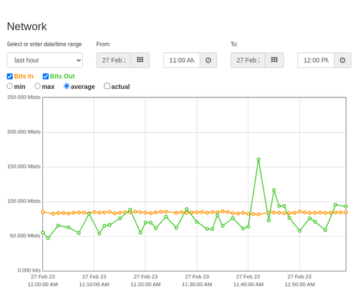This screenshot has height=289, width=358.
Task: Uncheck the Bits In checkbox
Action: pos(10,76)
